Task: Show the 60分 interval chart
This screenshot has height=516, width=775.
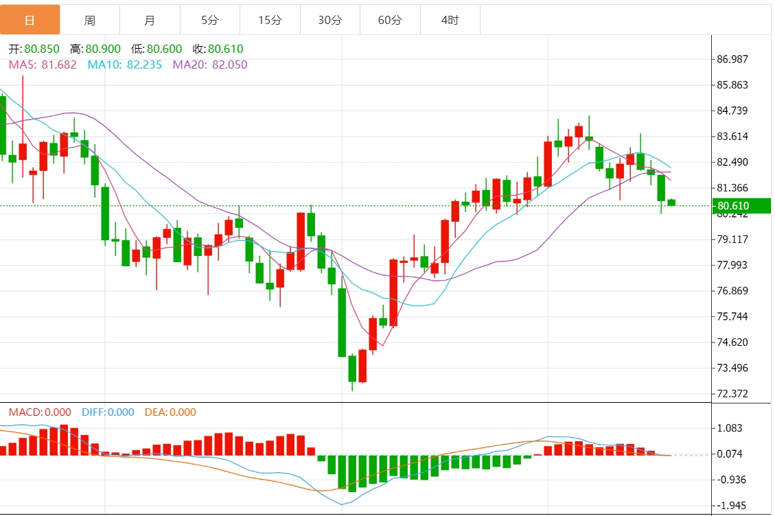Action: 390,20
